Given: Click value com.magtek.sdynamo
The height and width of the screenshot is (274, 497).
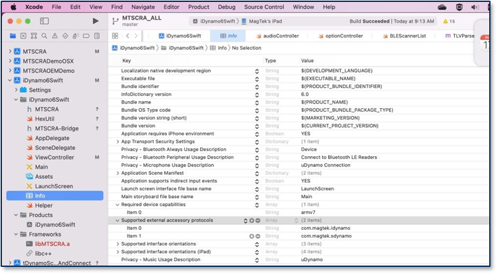Looking at the screenshot, I should click(x=326, y=236).
